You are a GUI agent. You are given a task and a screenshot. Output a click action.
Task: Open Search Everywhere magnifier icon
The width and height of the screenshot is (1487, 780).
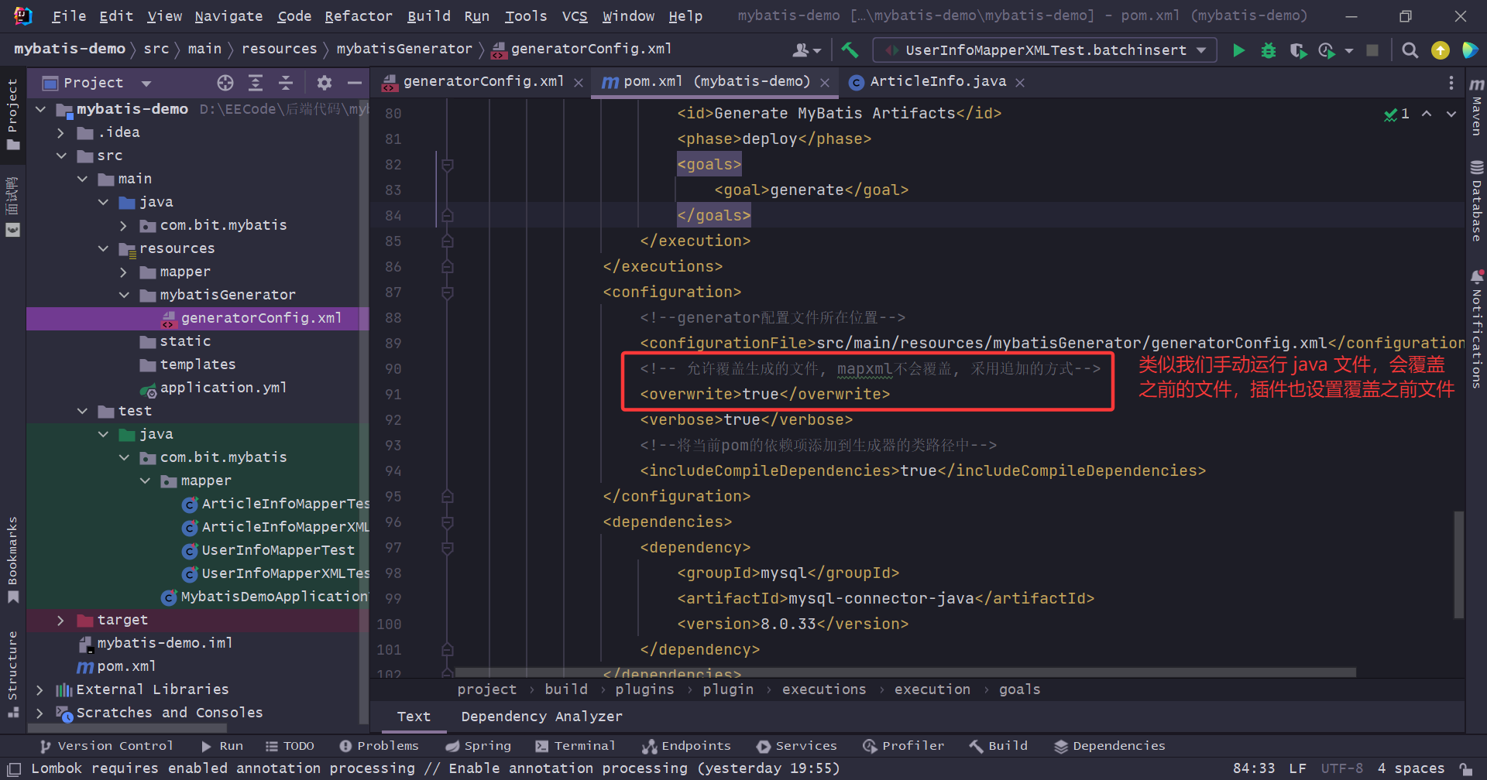[x=1410, y=50]
